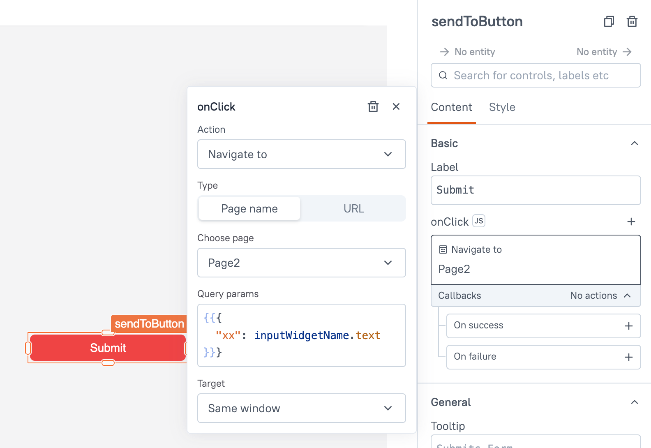Go to outgoing entity via right arrow
Screen dimensions: 651x448
(627, 52)
